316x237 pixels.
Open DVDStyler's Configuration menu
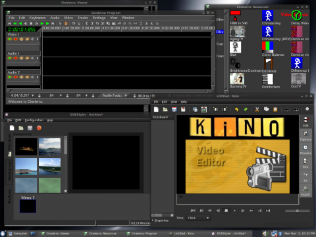tap(34, 120)
